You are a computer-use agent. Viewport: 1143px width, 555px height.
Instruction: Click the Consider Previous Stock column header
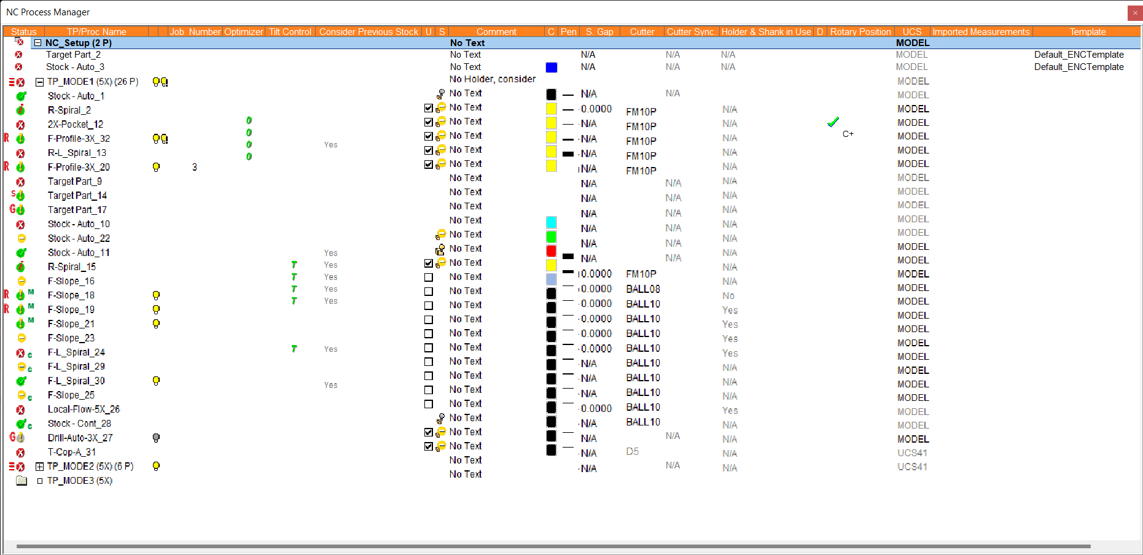point(369,32)
